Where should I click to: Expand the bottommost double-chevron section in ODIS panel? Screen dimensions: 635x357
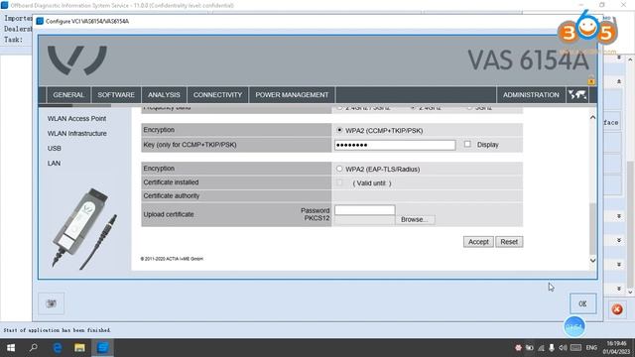[619, 289]
